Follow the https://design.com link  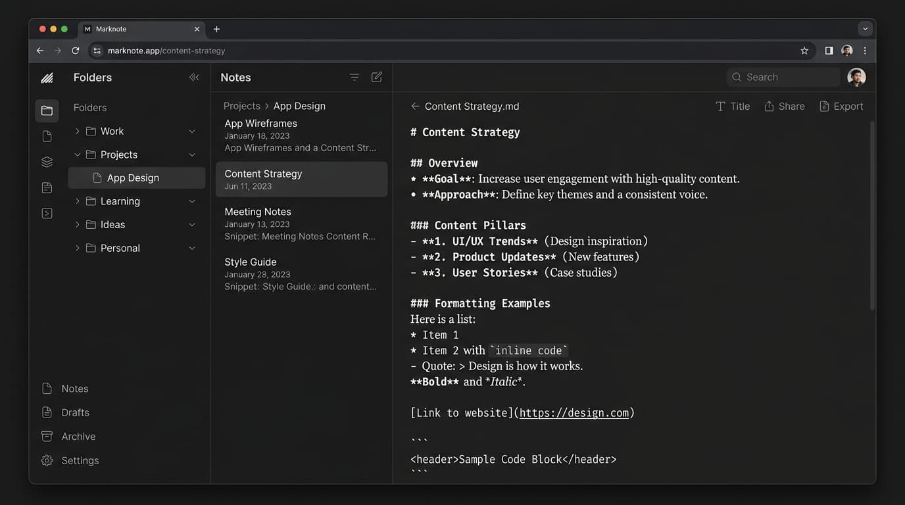click(574, 413)
